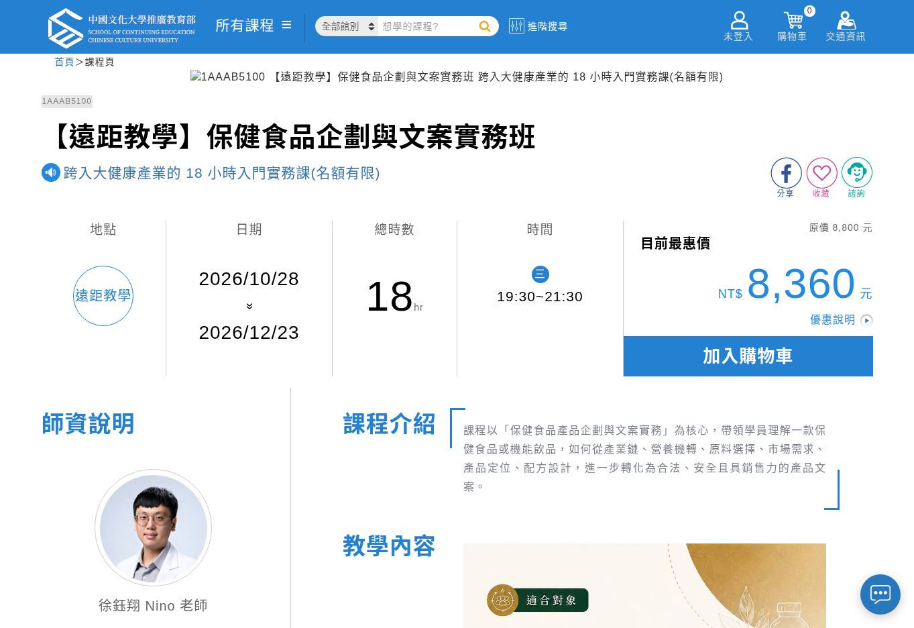Add the course to 收藏 favorites
Image resolution: width=914 pixels, height=628 pixels.
[x=821, y=178]
